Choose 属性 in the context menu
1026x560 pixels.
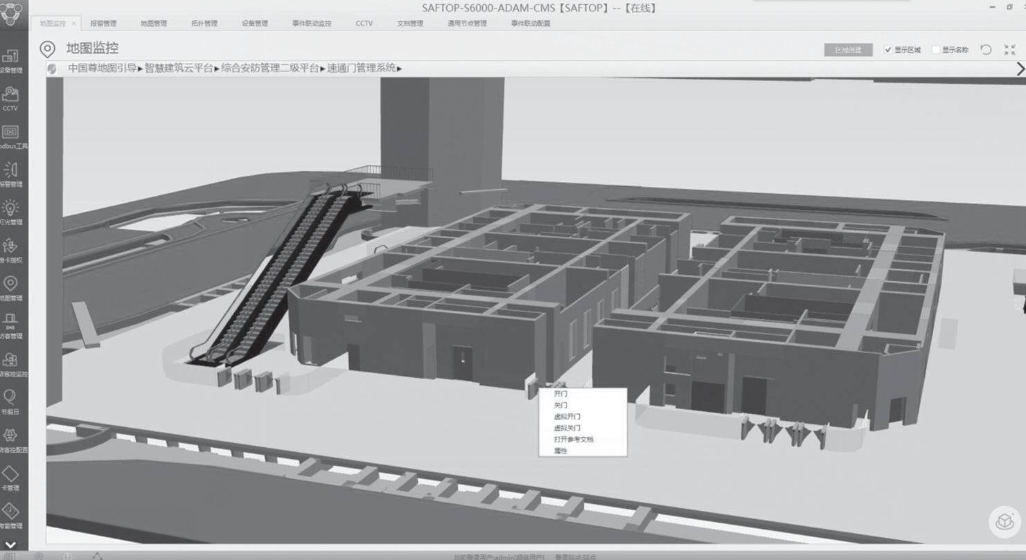point(560,451)
